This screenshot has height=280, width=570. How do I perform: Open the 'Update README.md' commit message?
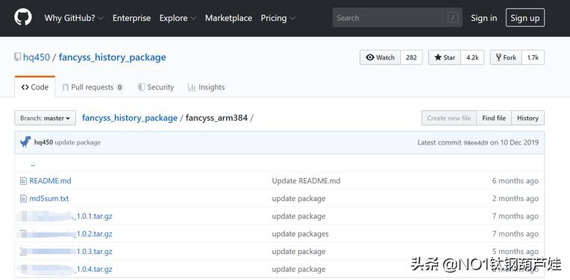(306, 181)
